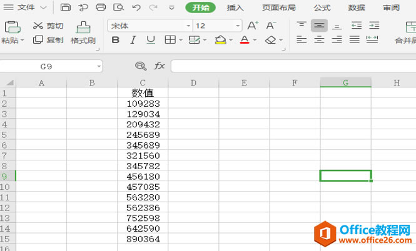Click the Save icon in quick access toolbar
Screen dimensions: 416x251
(66, 7)
